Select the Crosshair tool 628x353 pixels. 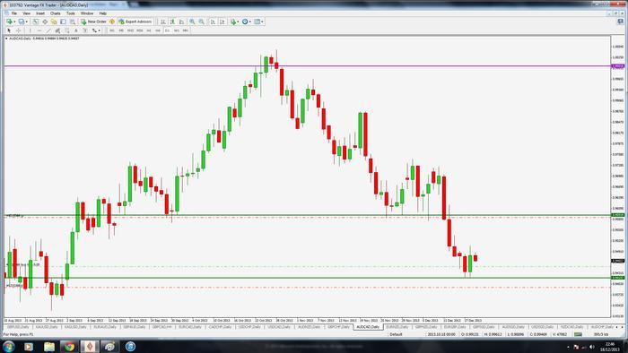(x=19, y=30)
